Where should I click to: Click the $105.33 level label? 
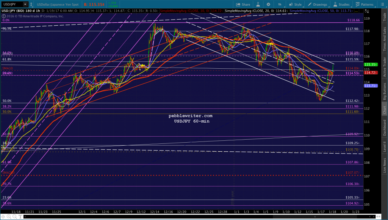coord(352,198)
